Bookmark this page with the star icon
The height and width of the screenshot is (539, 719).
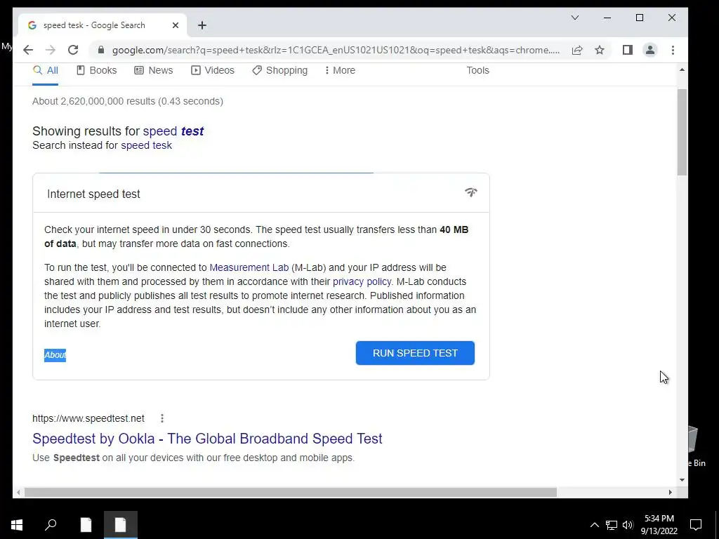600,50
